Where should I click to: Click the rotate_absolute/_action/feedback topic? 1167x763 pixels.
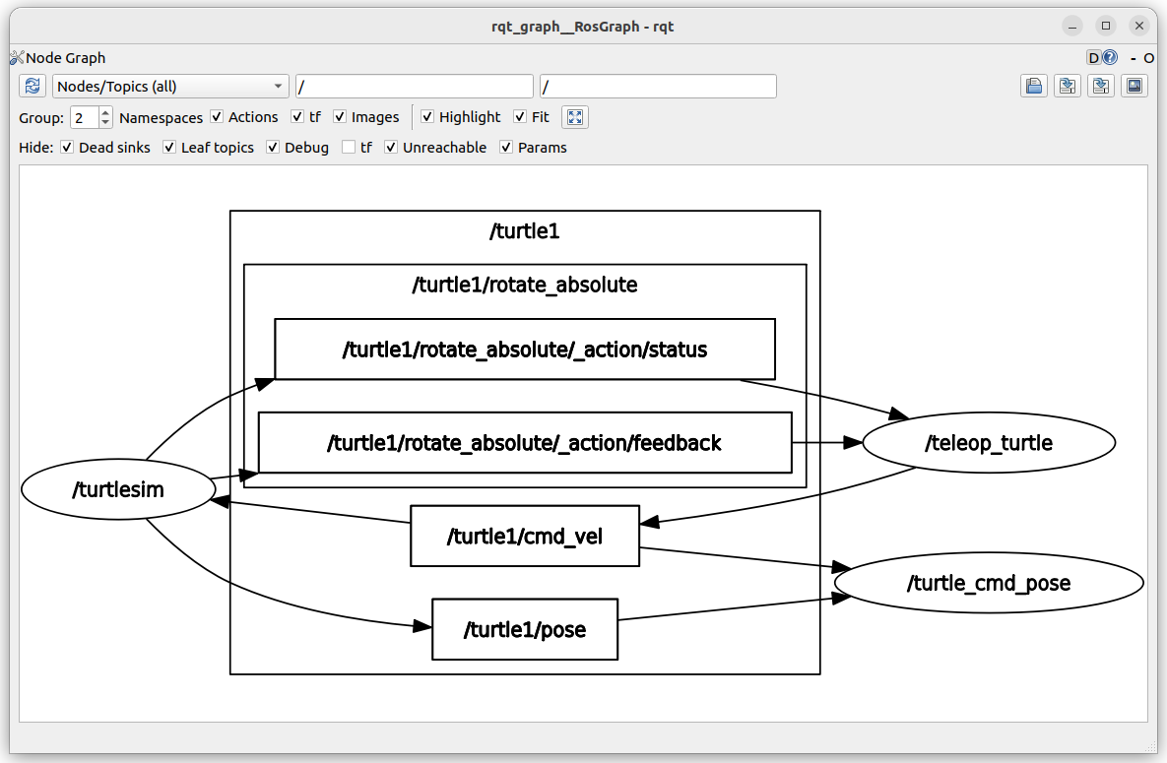coord(525,443)
